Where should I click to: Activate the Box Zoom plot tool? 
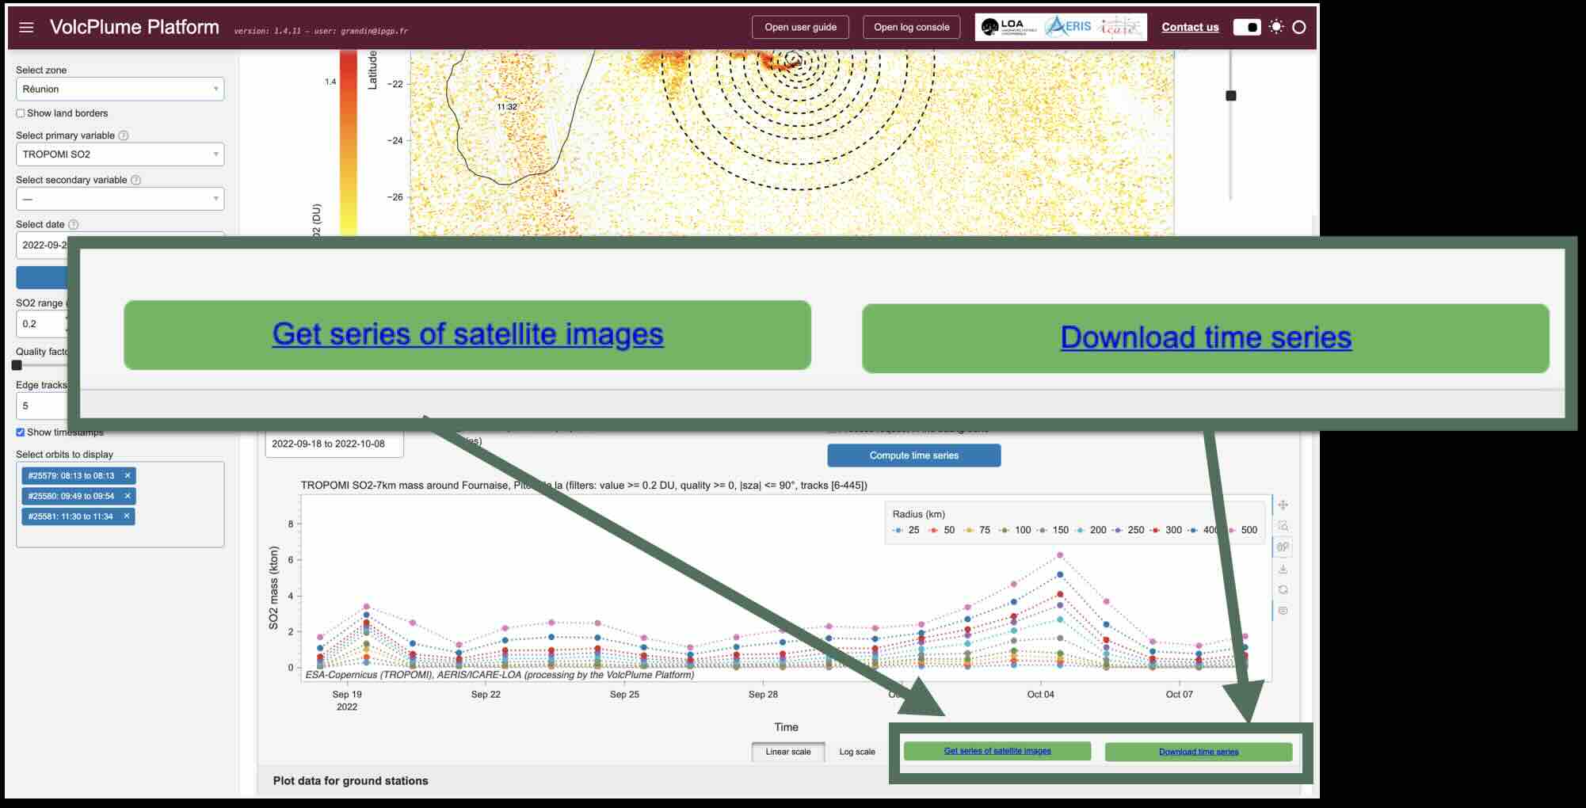[x=1283, y=526]
